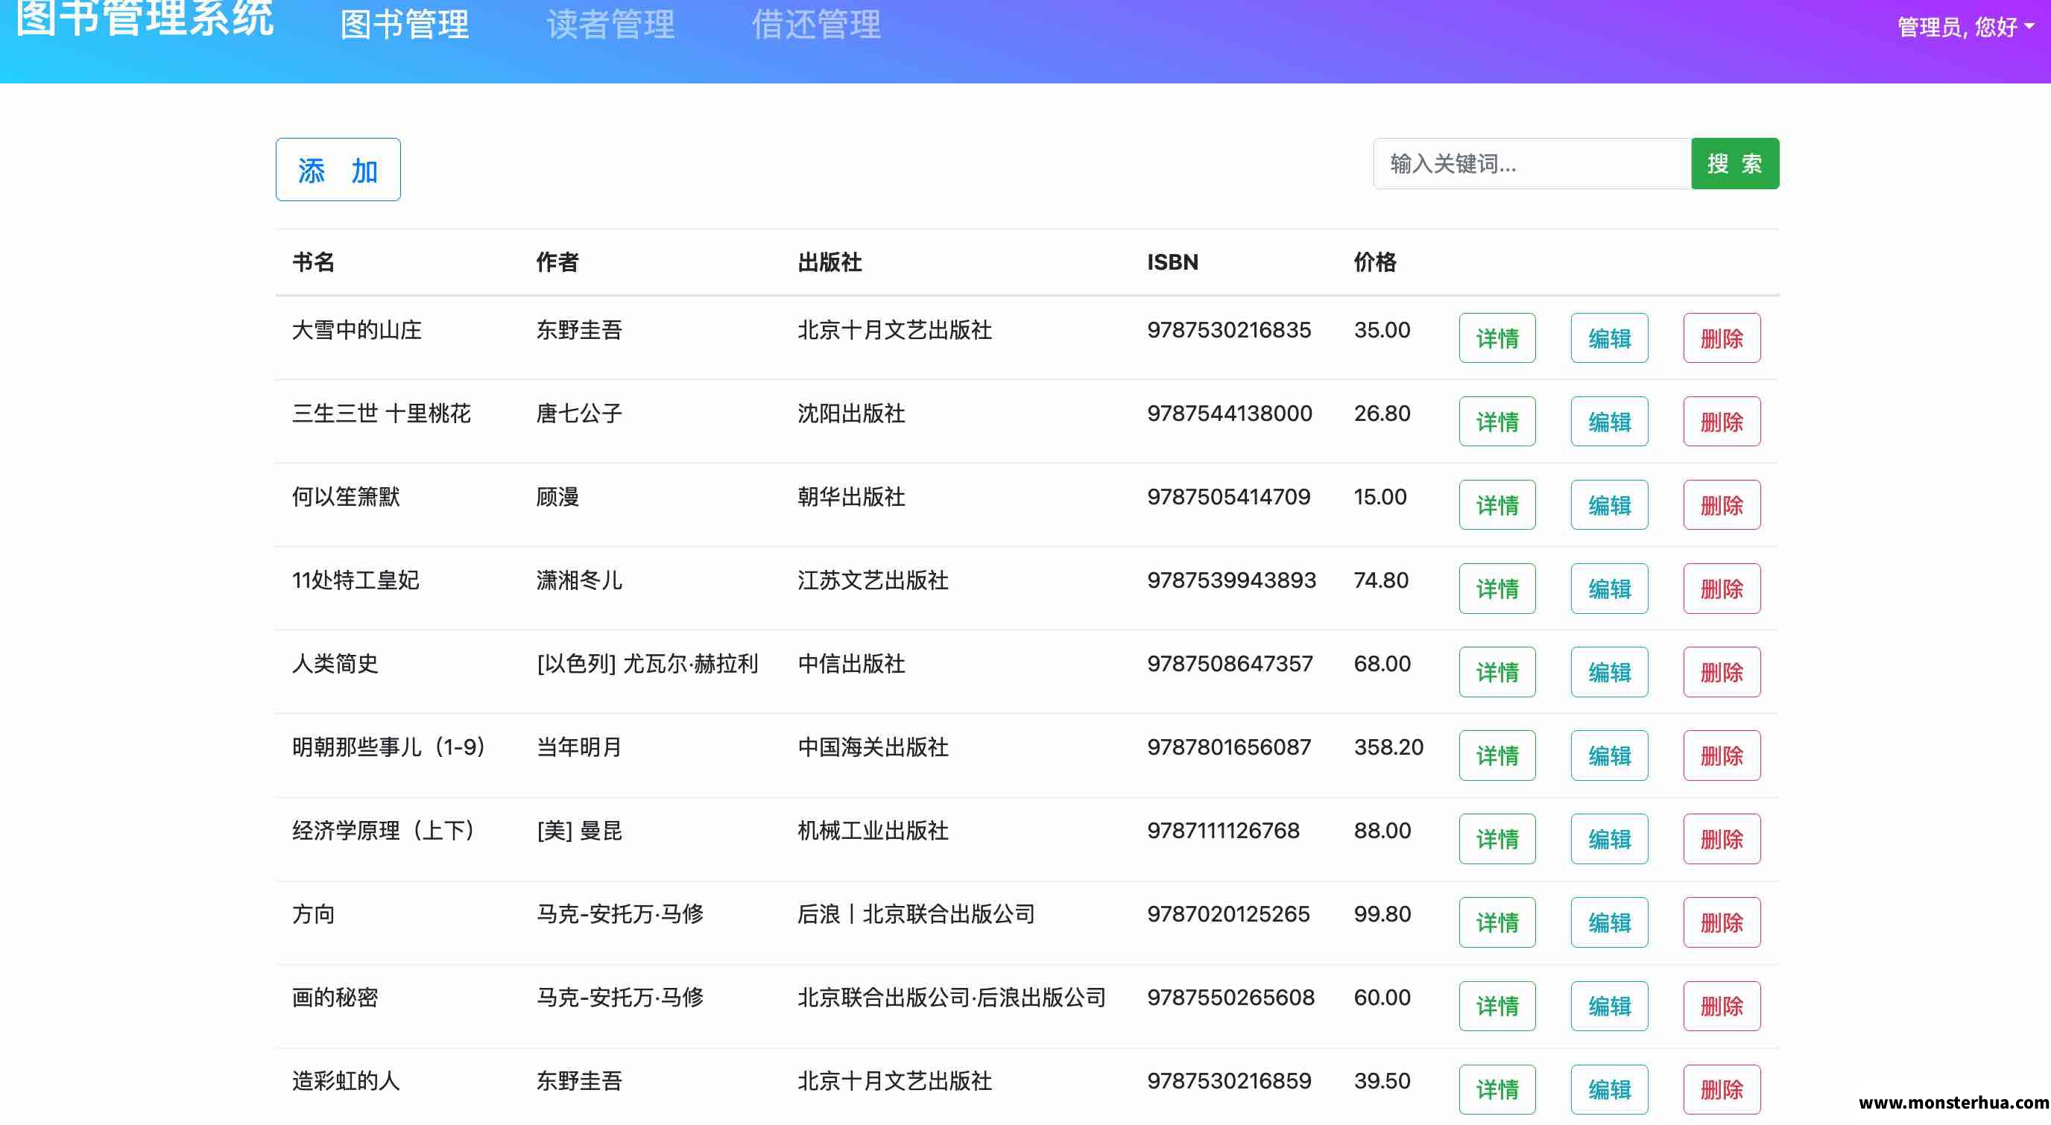The width and height of the screenshot is (2051, 1125).
Task: Click 编辑 for 造彩虹的人
Action: click(x=1610, y=1090)
